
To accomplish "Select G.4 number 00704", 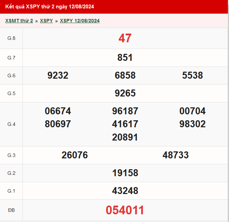I will coord(193,111).
